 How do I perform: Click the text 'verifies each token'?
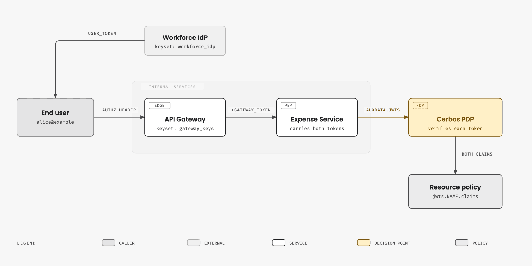455,129
